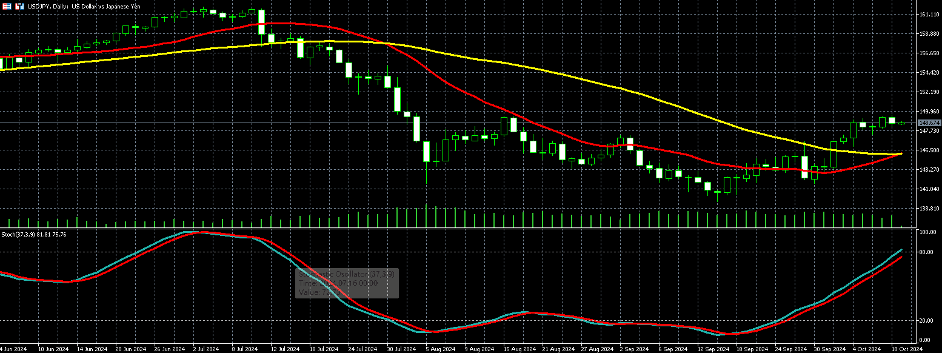Click the 21 Aug 2024 date label
The width and height of the screenshot is (942, 353).
[558, 349]
